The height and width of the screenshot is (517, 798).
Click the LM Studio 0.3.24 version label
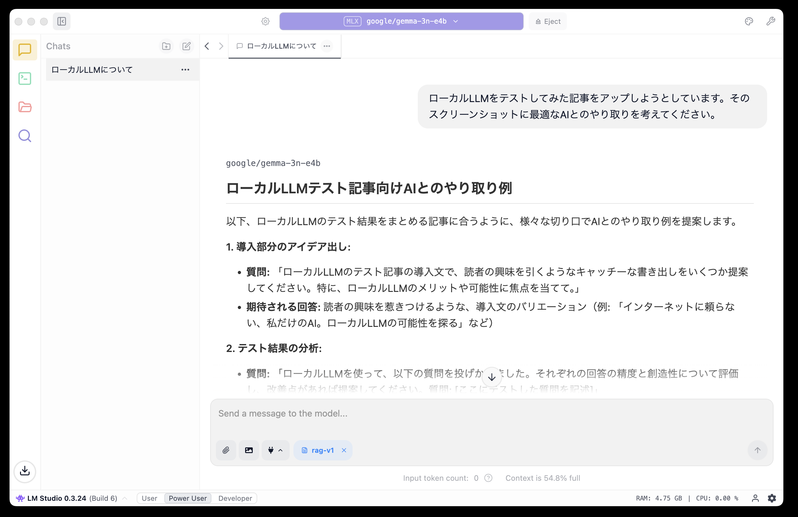pos(56,498)
